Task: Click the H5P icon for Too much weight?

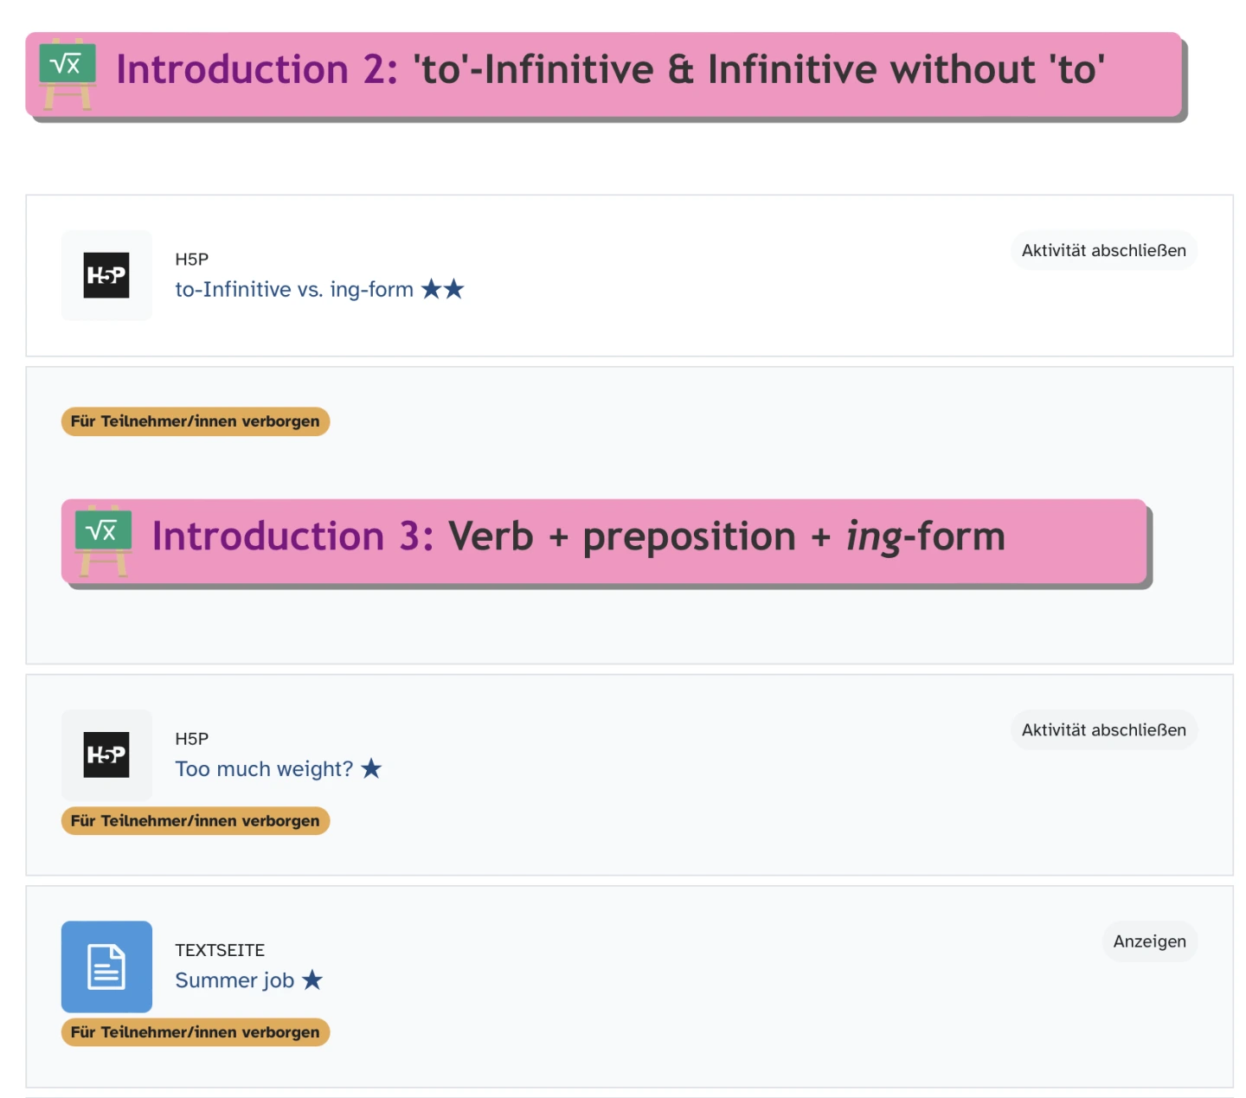Action: pos(106,754)
